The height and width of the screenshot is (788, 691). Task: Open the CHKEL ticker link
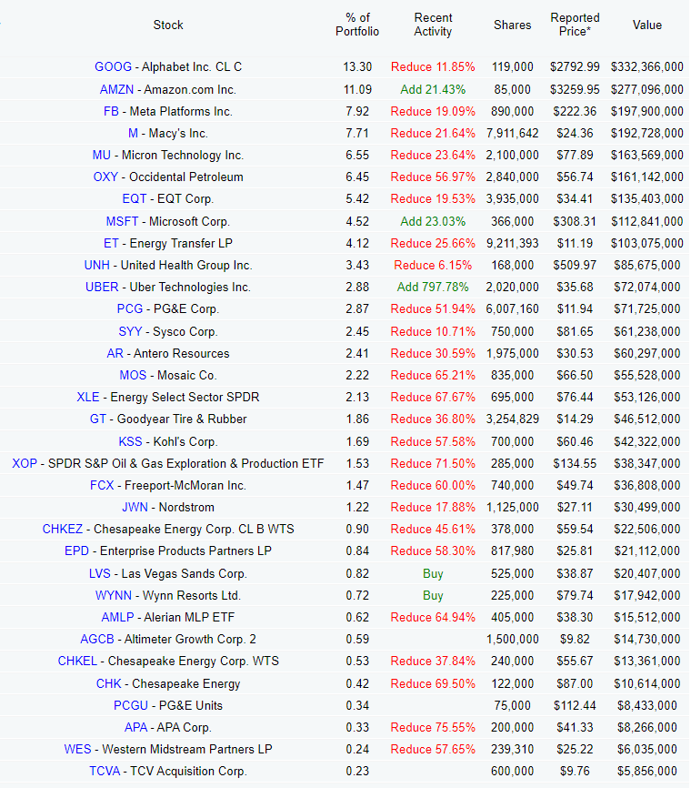(77, 661)
